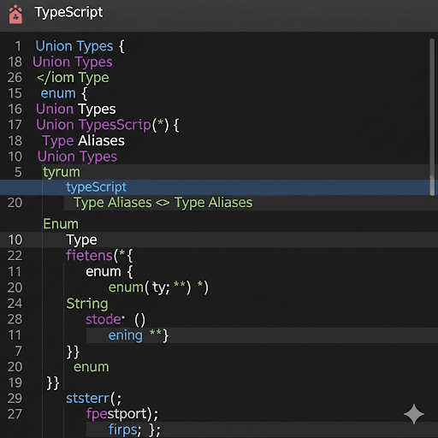This screenshot has width=438, height=438.
Task: Click the four-point sparkle icon
Action: point(414,414)
